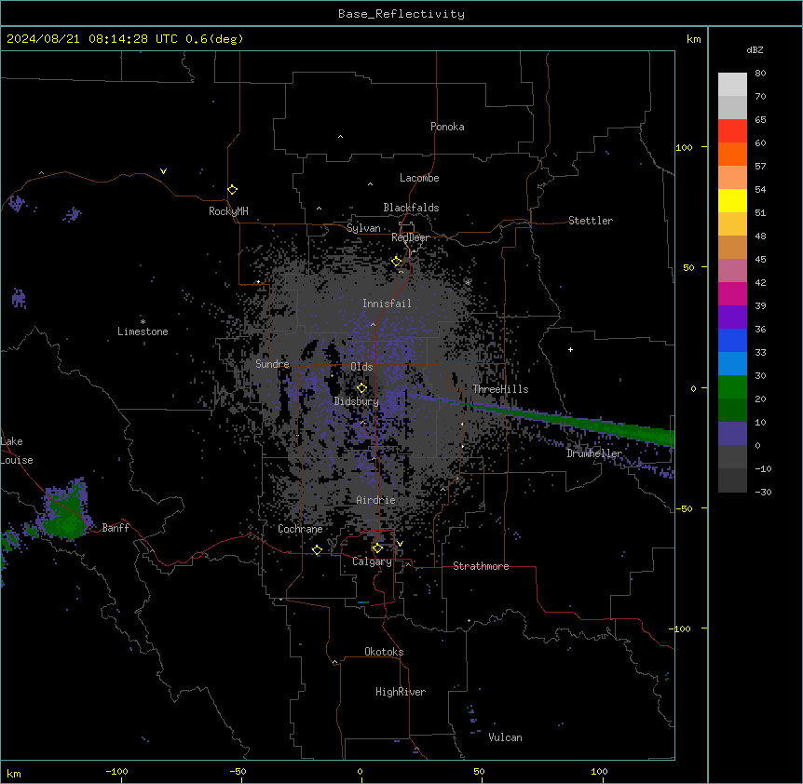The image size is (803, 784).
Task: Click the Didsbury town label
Action: [357, 401]
